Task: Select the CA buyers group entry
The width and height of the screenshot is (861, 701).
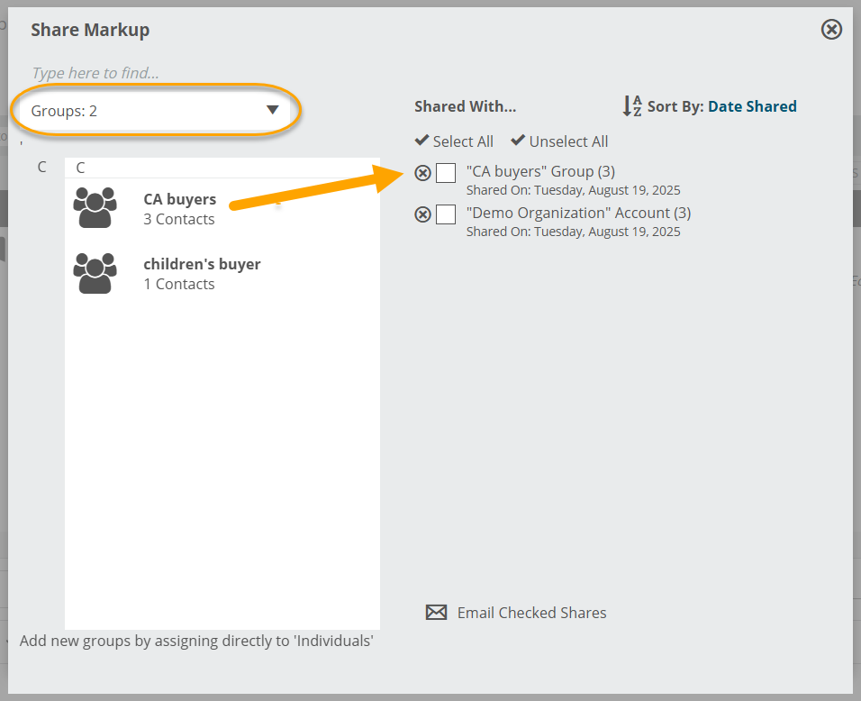Action: pyautogui.click(x=222, y=209)
